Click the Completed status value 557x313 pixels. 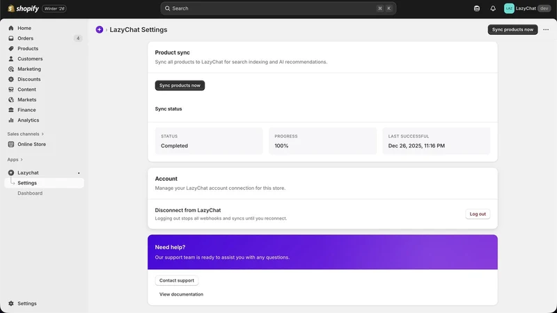pyautogui.click(x=175, y=146)
